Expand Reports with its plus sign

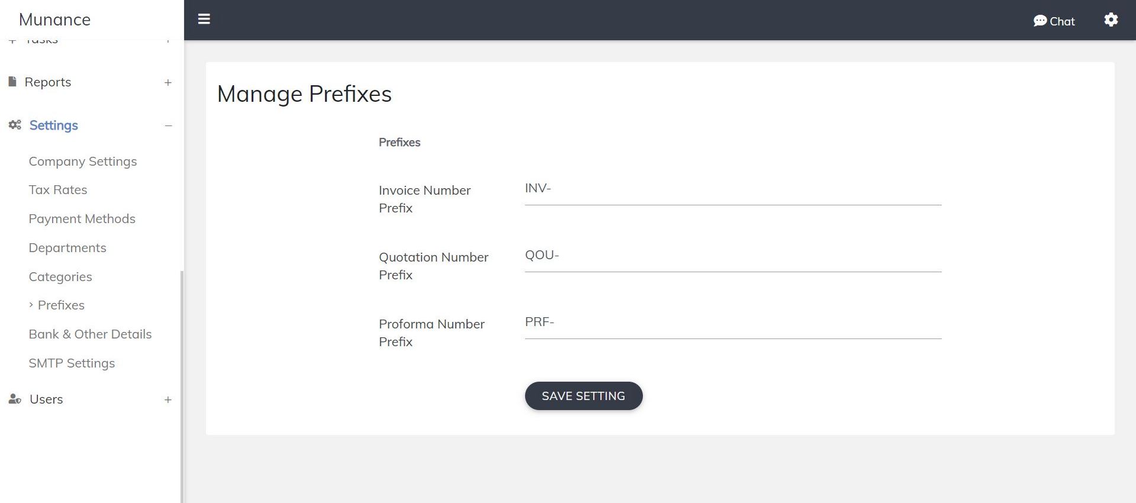[x=168, y=83]
